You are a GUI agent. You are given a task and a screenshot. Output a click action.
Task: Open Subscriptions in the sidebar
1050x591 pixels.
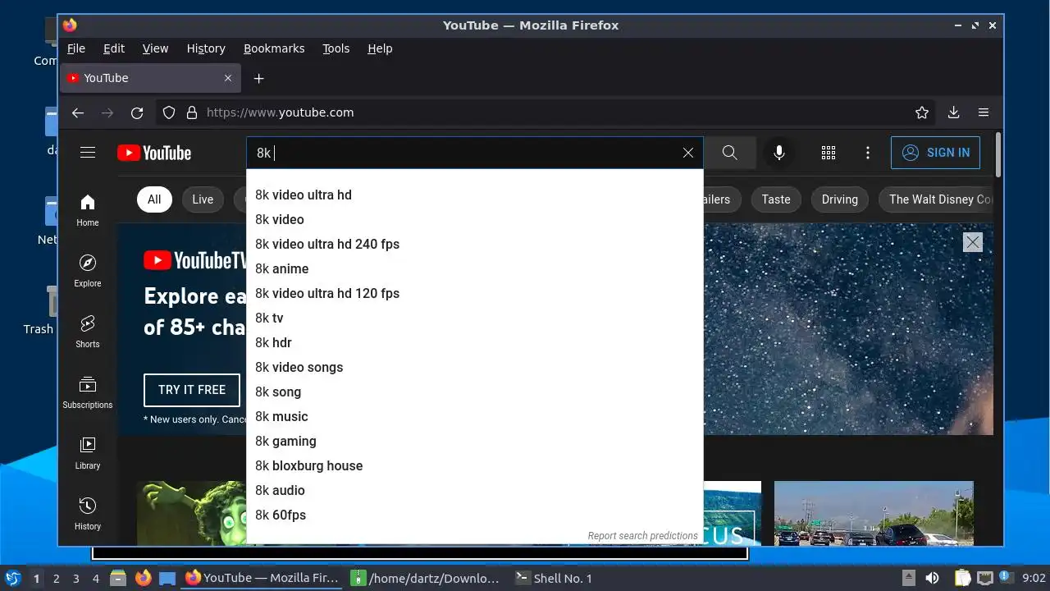click(x=88, y=392)
